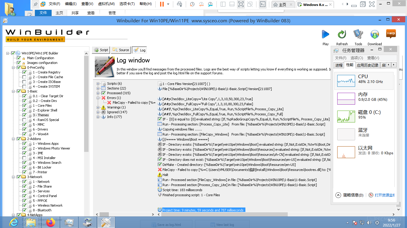The image size is (407, 228).
Task: Click the disk drive taskbar icon
Action: click(x=87, y=222)
